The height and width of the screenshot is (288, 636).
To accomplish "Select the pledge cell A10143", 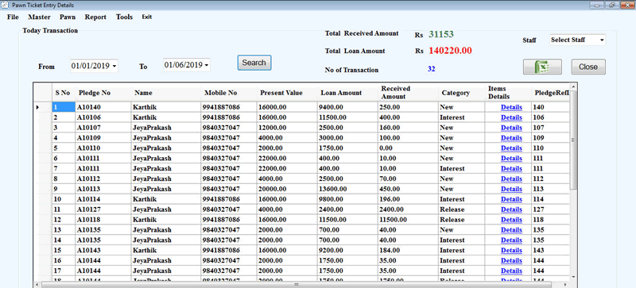I will (x=103, y=251).
